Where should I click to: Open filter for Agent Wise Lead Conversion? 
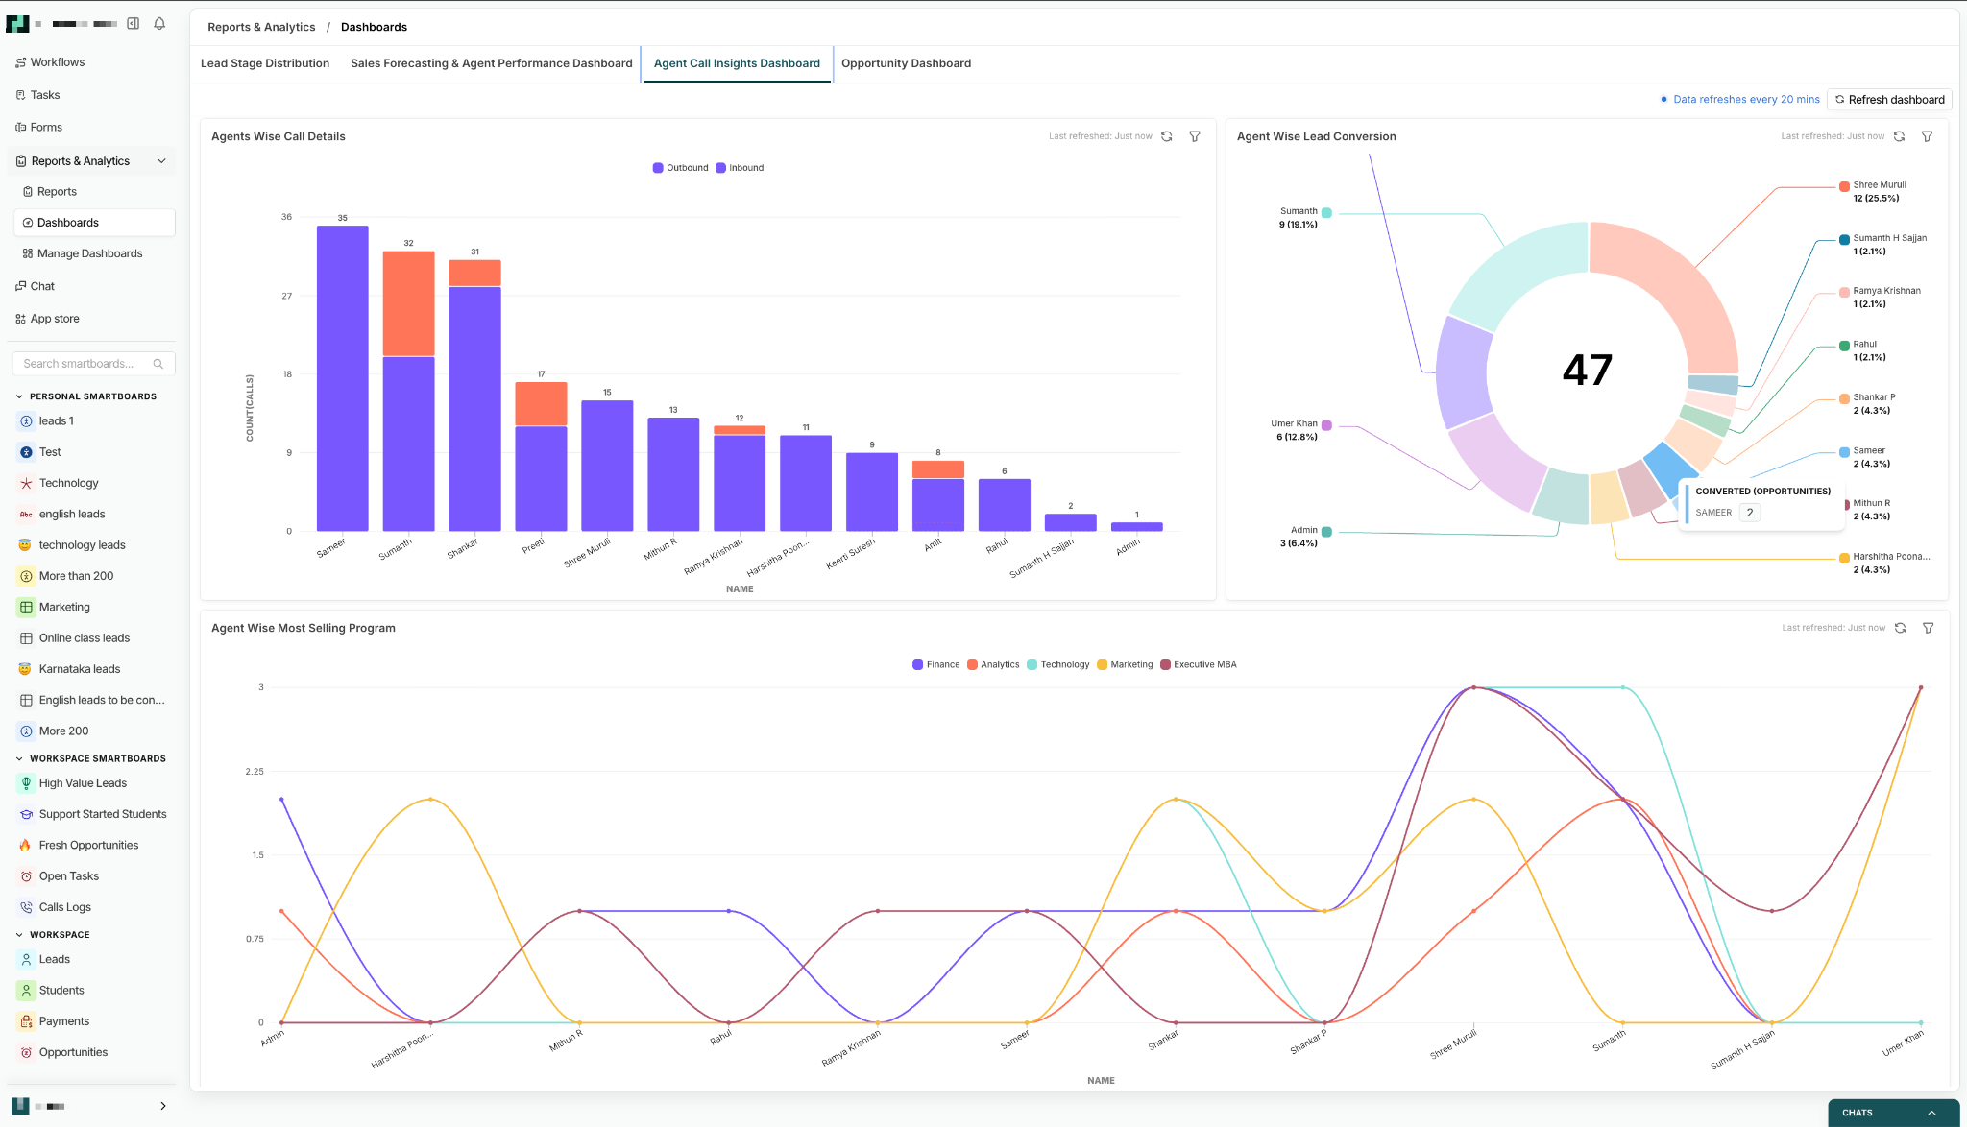click(1927, 136)
